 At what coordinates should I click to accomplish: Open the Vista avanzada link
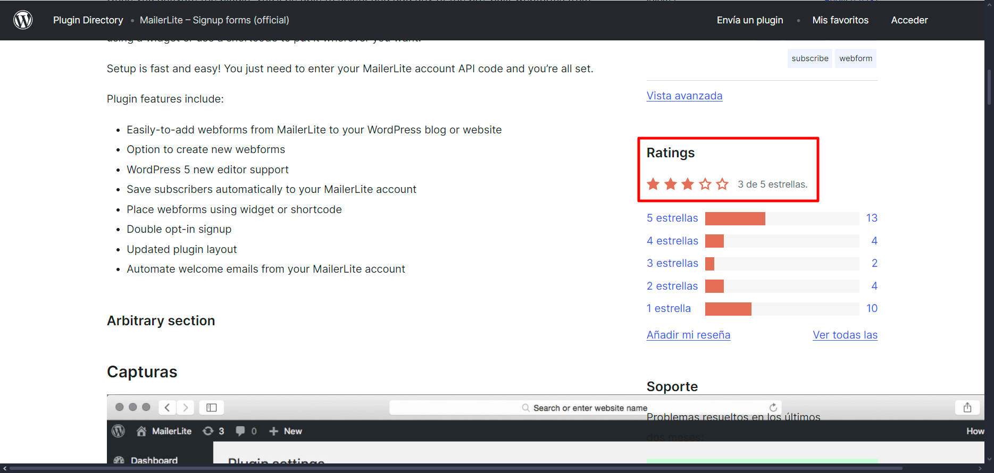point(684,96)
